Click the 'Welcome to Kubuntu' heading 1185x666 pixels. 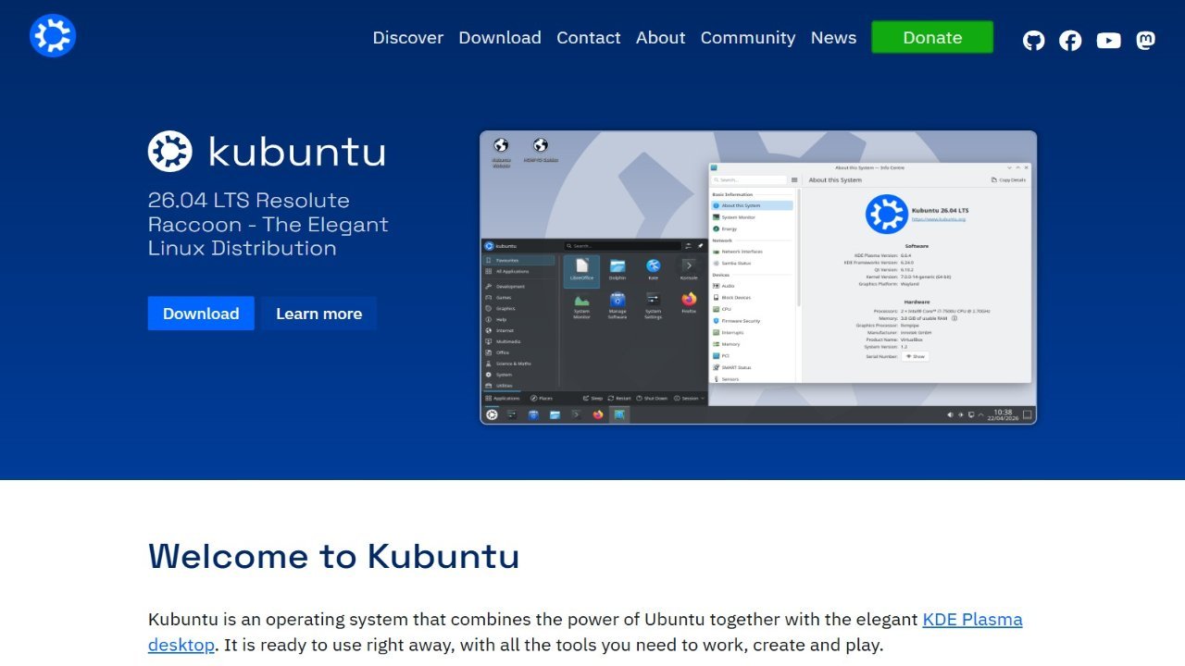pos(333,556)
